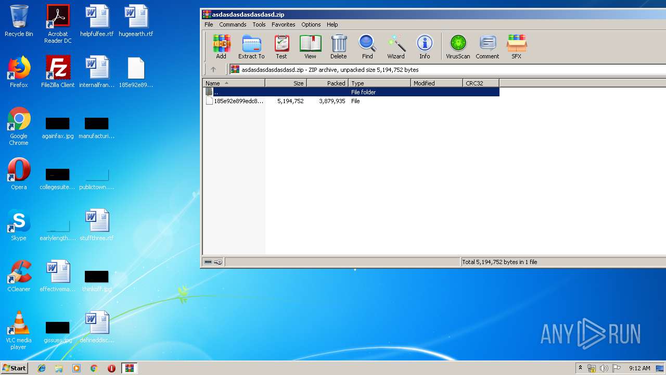This screenshot has height=375, width=666.
Task: Select the helpfulfee.rtf desktop file
Action: (x=97, y=21)
